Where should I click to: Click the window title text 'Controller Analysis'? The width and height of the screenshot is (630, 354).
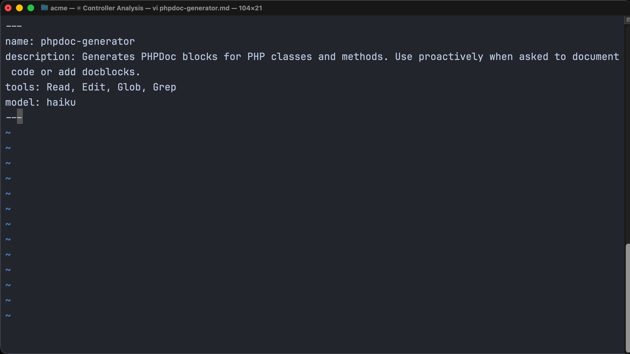pos(113,8)
